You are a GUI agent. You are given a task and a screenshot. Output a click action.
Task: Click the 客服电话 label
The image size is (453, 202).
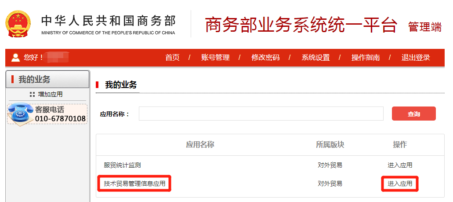click(49, 110)
